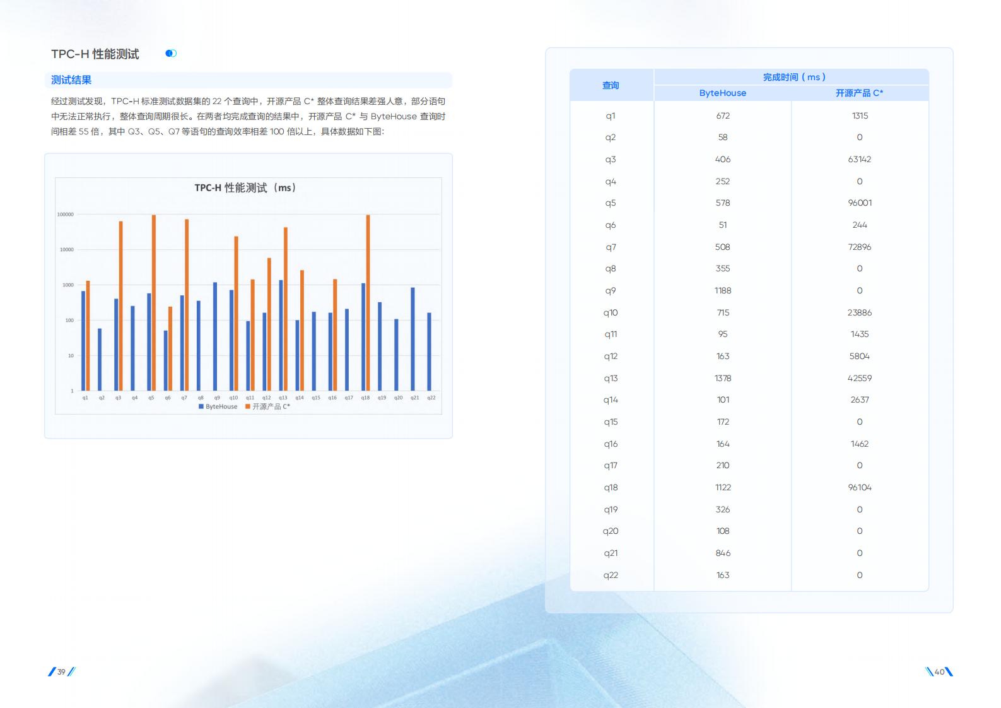Select value 210 in the q17 row
Screen dimensions: 1001x708
(723, 465)
